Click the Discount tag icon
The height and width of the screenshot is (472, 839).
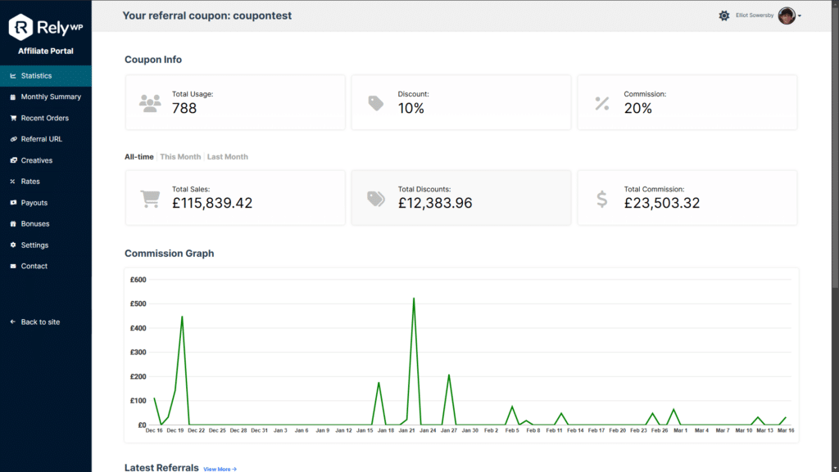[x=375, y=103]
